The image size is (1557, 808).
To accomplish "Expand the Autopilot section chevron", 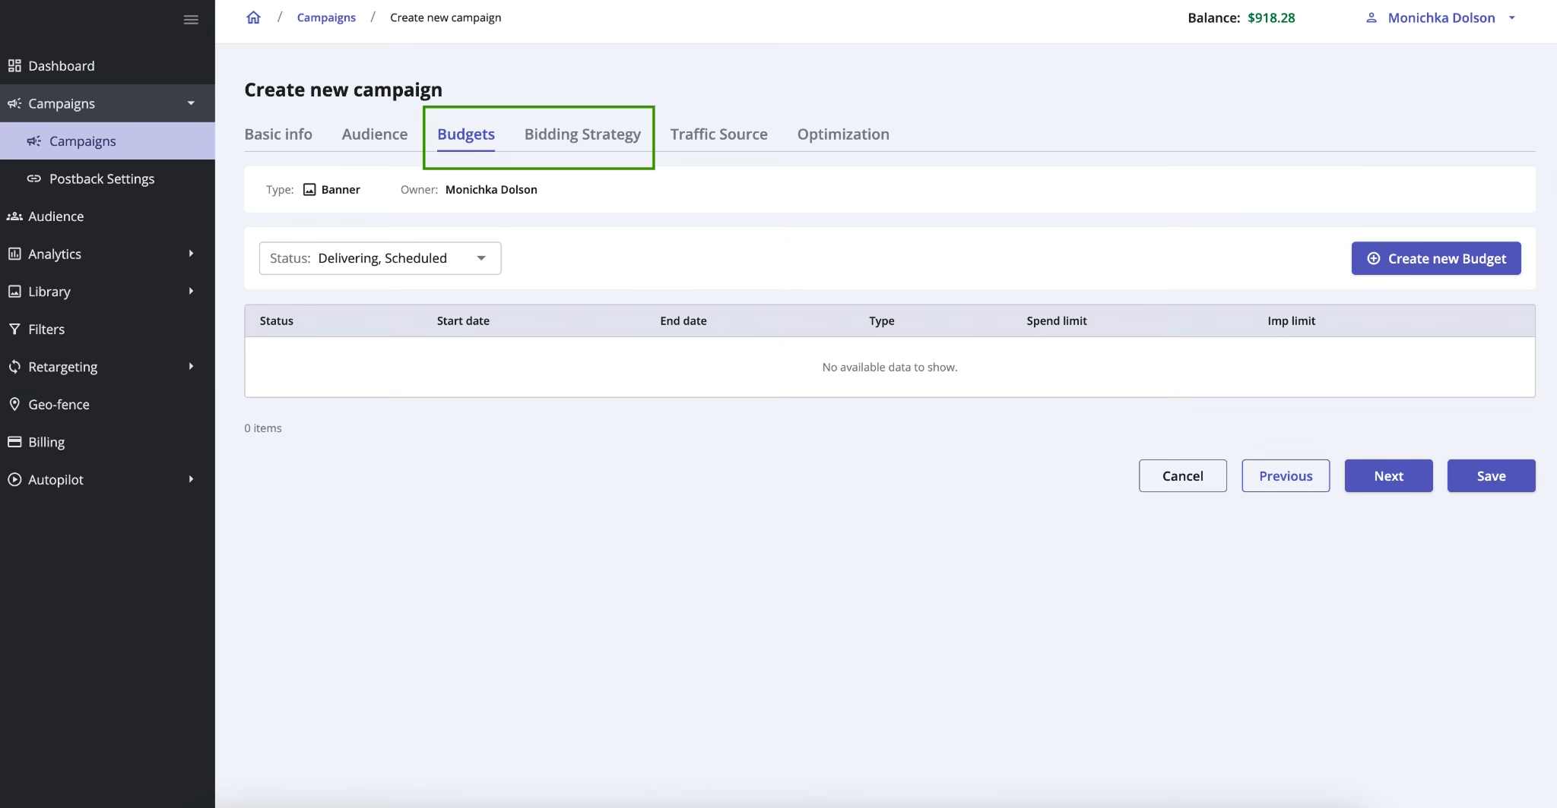I will 191,479.
